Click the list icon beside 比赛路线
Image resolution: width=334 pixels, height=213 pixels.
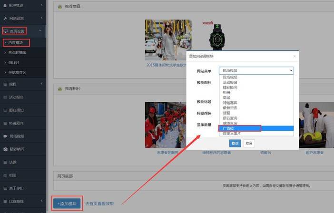coord(5,201)
